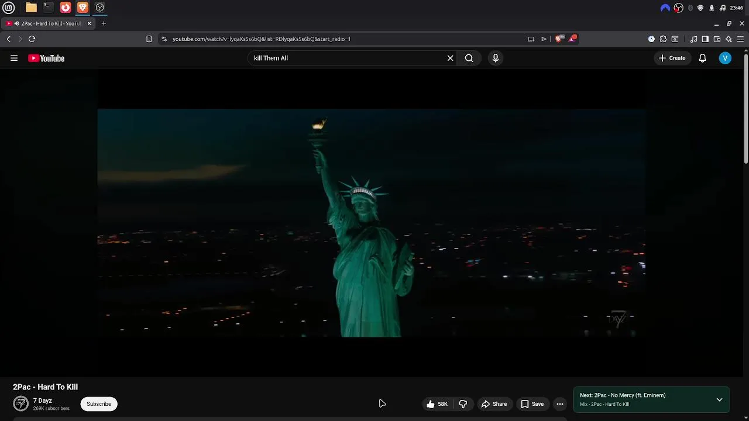This screenshot has width=749, height=421.
Task: Open site settings icon in address bar
Action: 164,39
